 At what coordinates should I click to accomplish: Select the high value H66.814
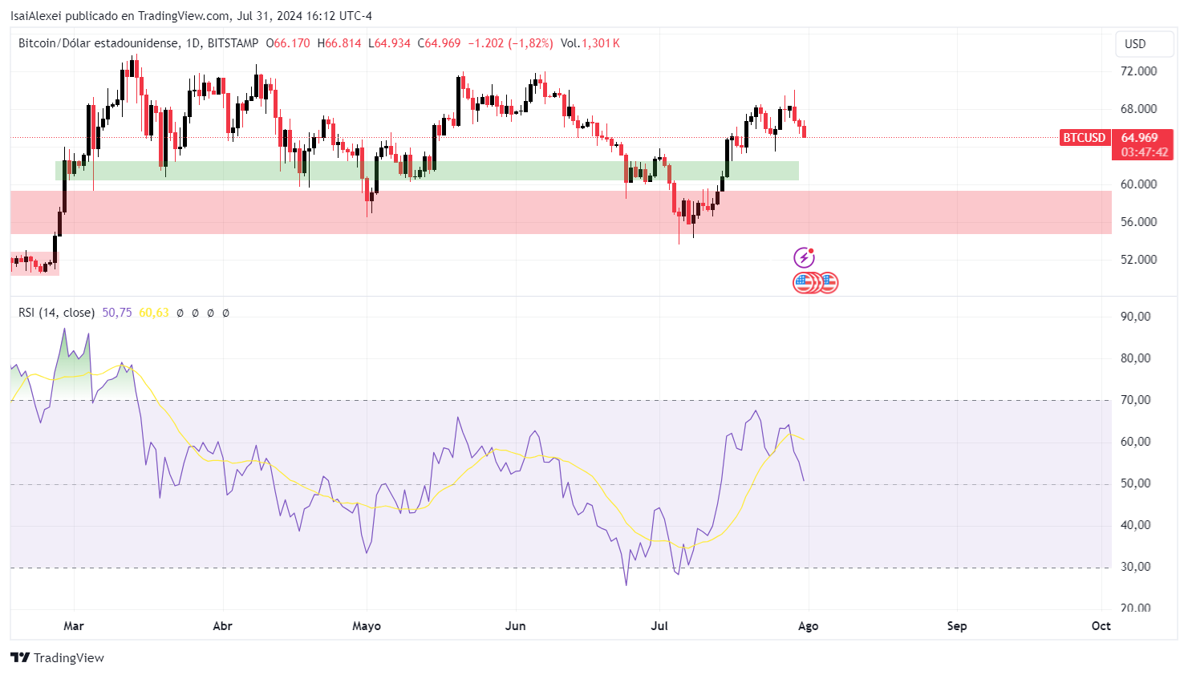pos(339,43)
